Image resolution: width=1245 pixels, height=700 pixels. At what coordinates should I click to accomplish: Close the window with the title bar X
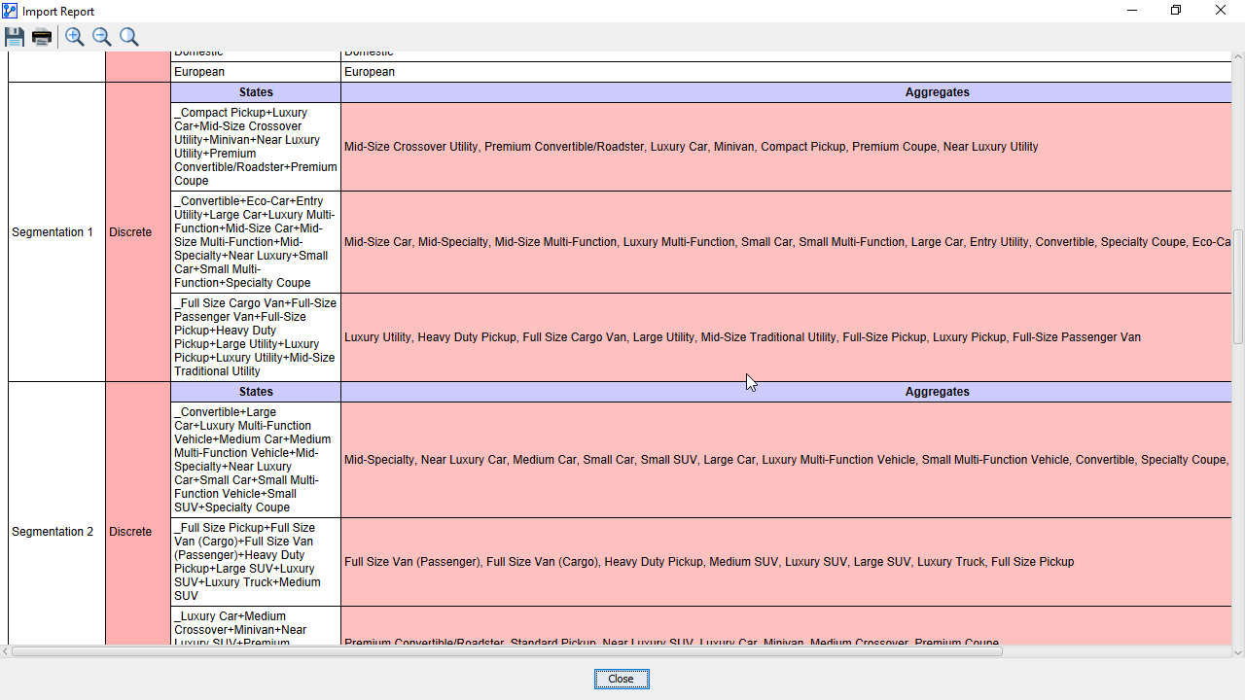[x=1221, y=11]
